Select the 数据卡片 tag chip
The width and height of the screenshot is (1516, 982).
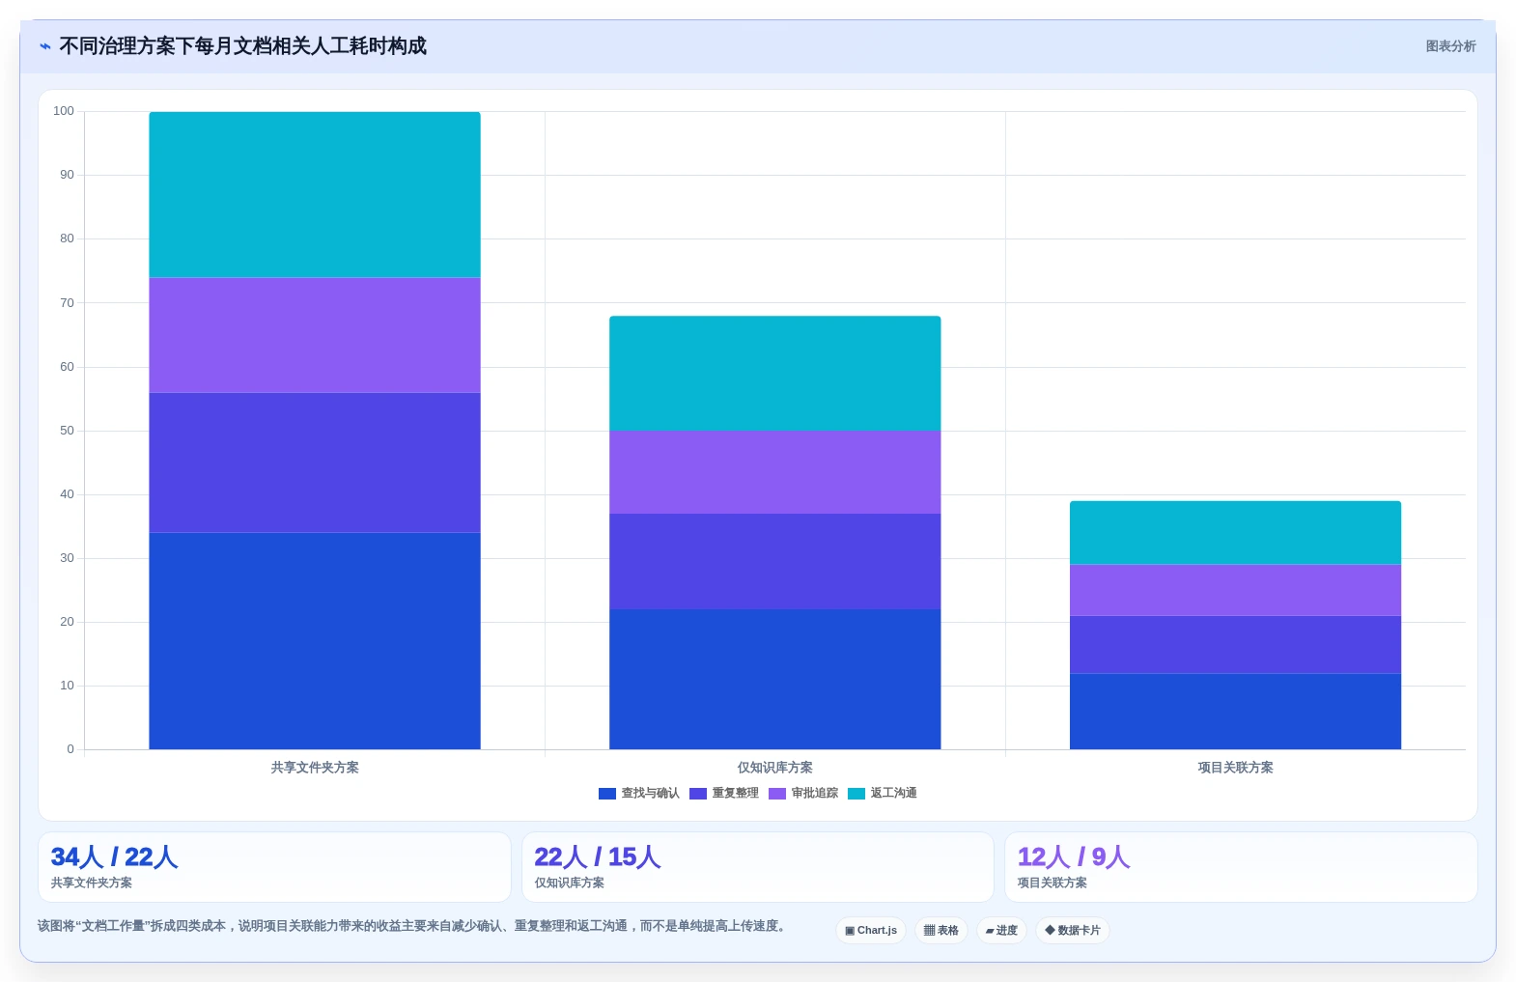click(1073, 931)
